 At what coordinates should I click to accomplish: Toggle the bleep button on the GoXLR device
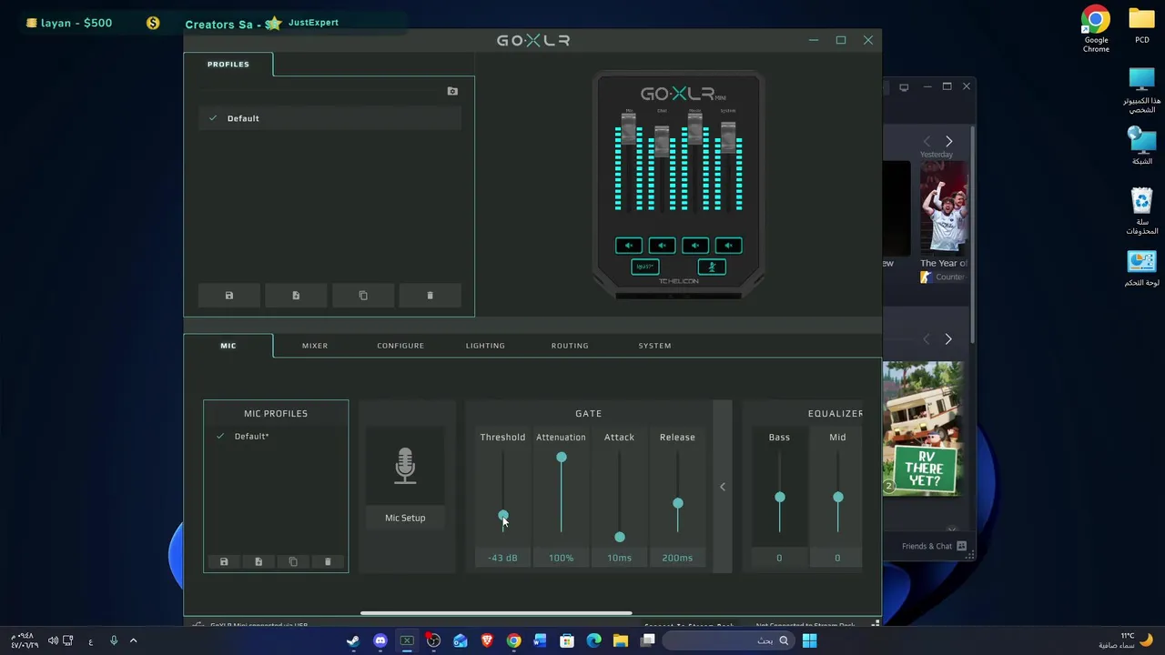tap(644, 267)
